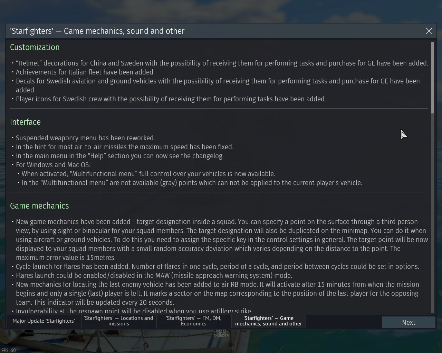
Task: Click the Flares launch MAW mode line
Action: click(154, 275)
